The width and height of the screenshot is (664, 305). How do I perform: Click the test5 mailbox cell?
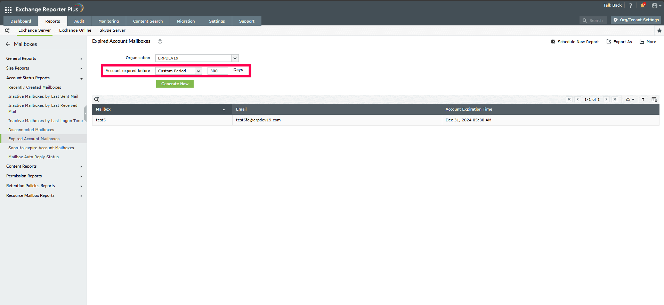162,120
